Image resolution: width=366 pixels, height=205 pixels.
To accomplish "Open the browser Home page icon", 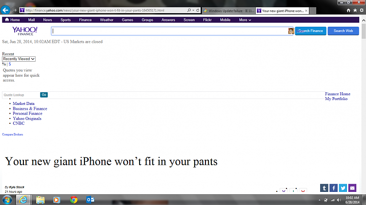I will [348, 10].
